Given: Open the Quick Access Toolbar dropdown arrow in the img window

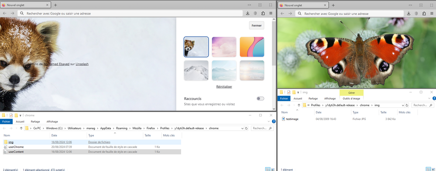Looking at the screenshot, I should 299,92.
